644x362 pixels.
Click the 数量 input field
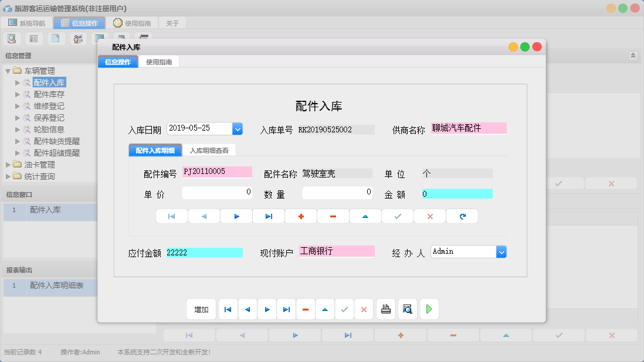point(337,193)
